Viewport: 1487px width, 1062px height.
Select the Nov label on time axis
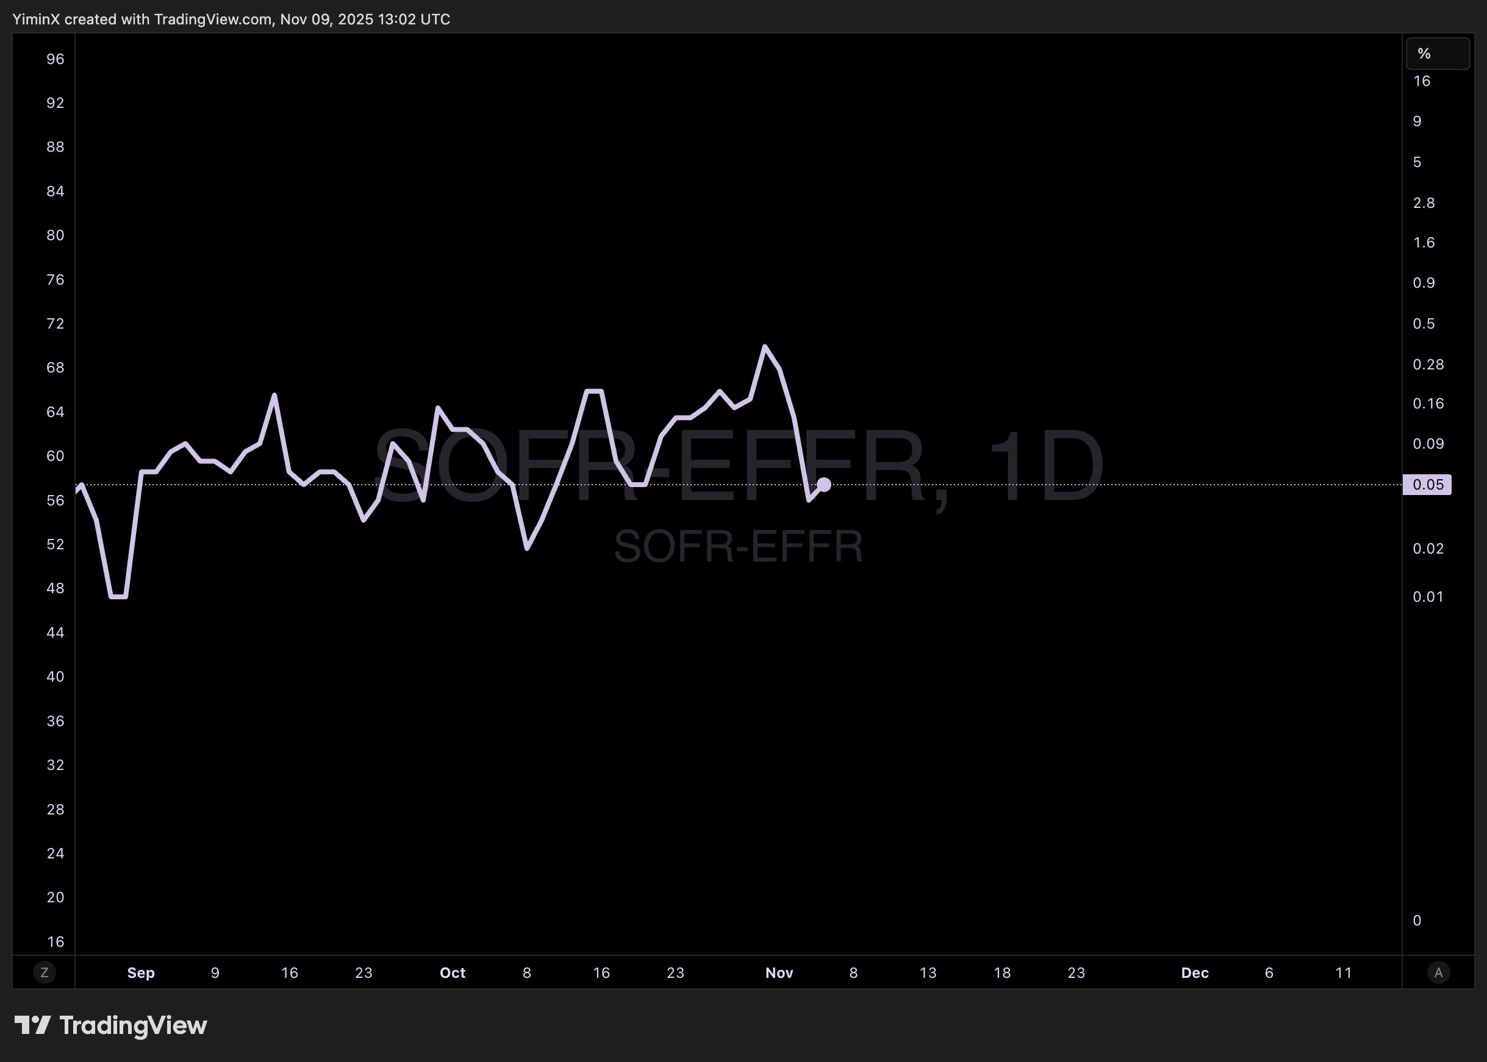[779, 972]
